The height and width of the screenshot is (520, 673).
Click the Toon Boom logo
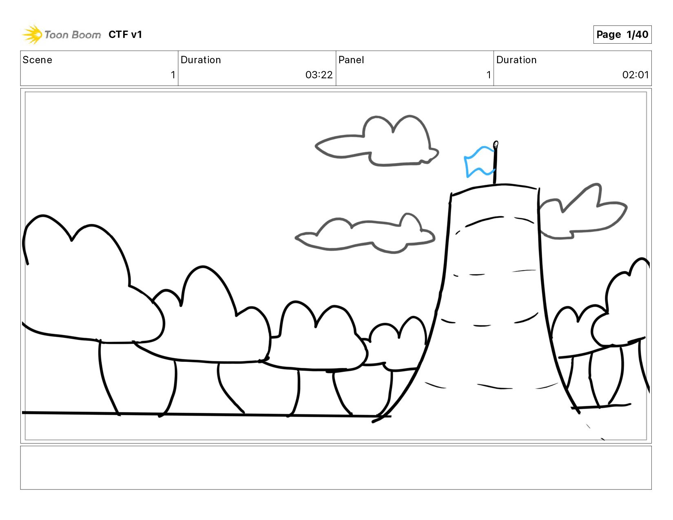tap(61, 35)
